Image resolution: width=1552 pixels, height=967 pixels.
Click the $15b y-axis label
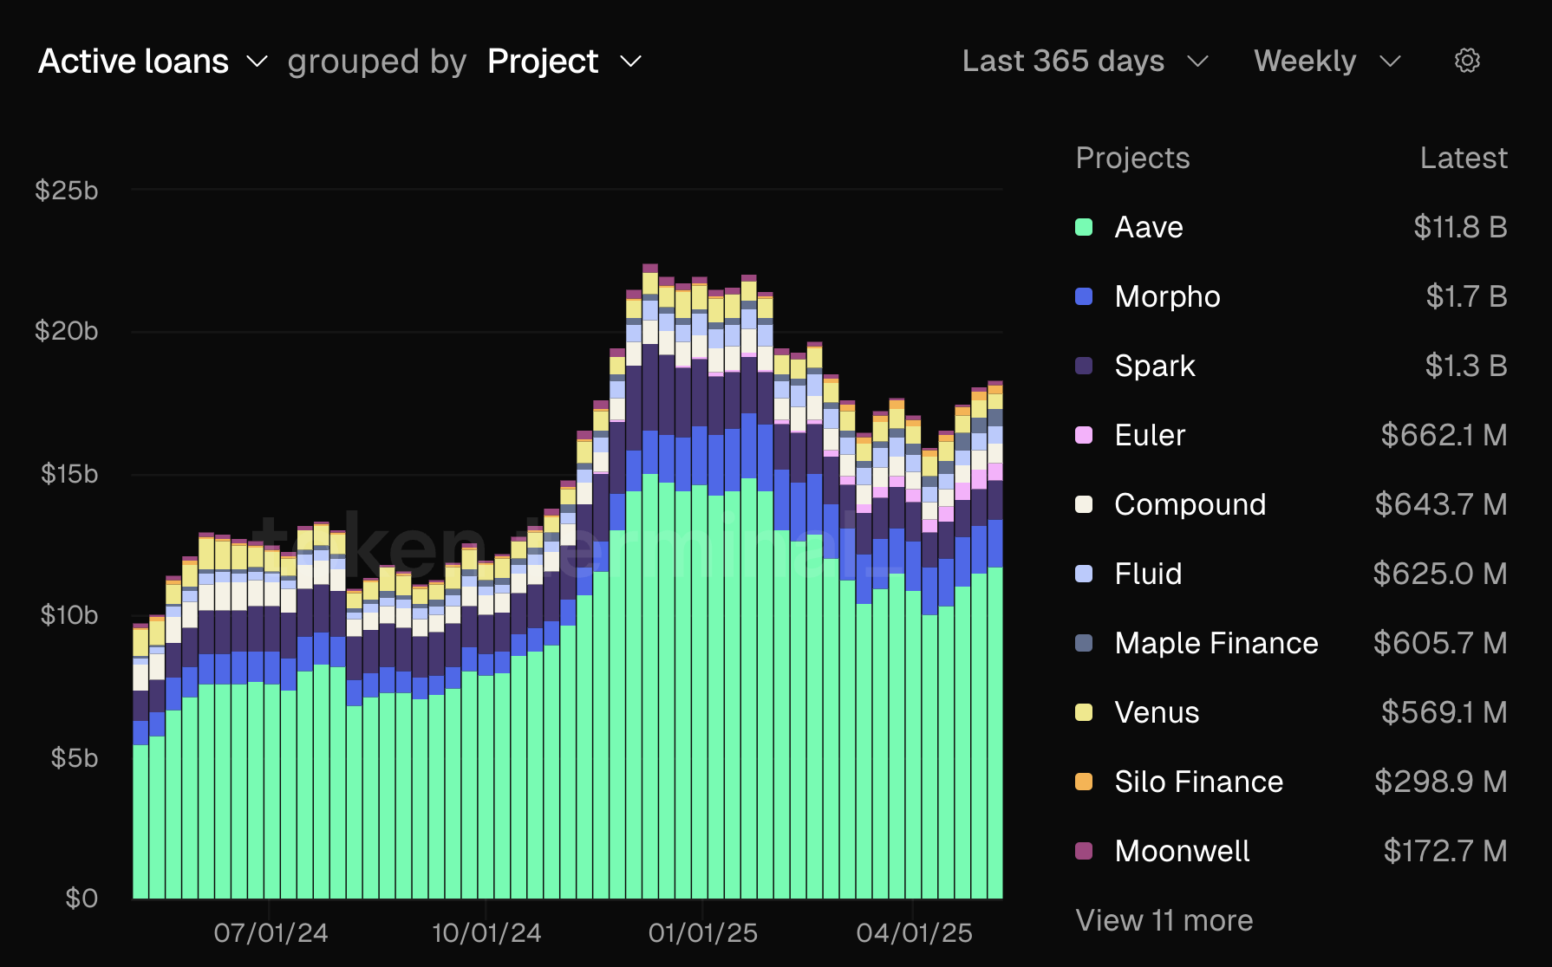tap(69, 474)
